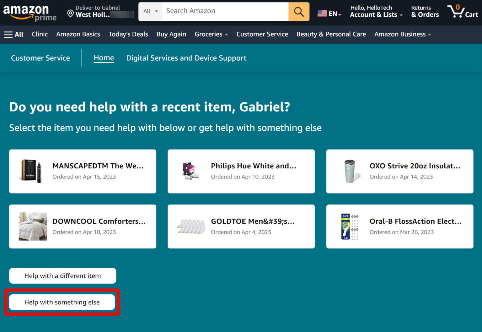Screen dimensions: 482x332
Task: Click Help with a different item
Action: click(x=62, y=275)
